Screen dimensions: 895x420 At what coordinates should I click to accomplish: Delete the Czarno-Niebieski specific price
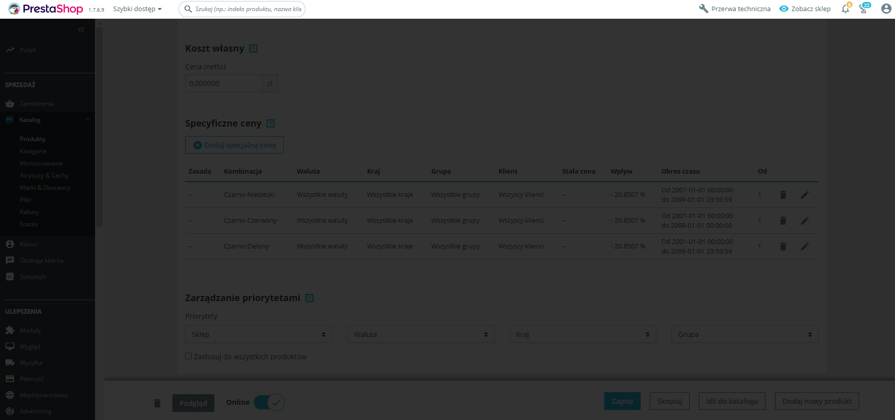point(783,195)
